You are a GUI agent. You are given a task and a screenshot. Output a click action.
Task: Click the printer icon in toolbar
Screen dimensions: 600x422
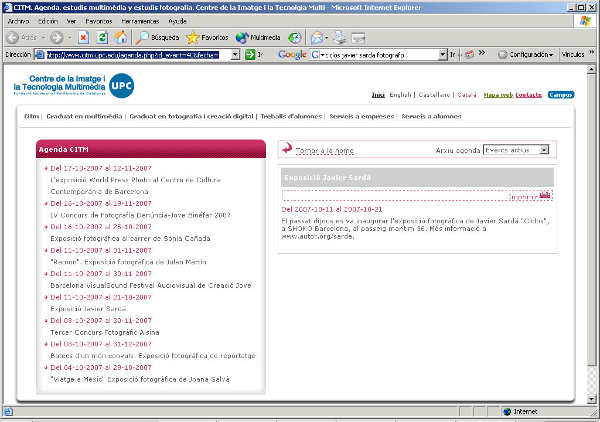coord(340,38)
